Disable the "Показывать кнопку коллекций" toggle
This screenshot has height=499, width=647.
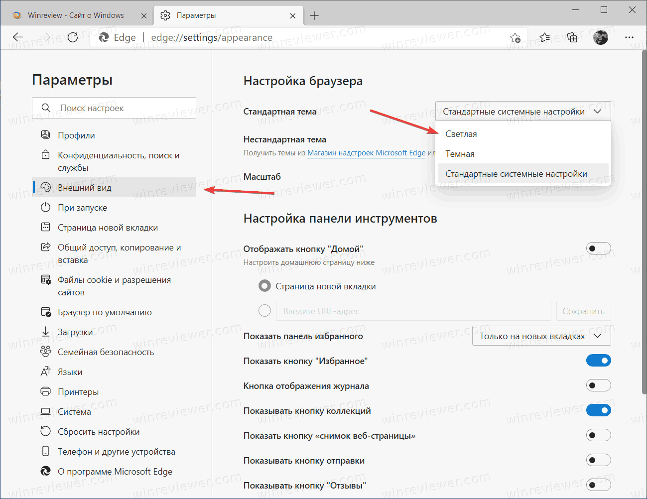tap(598, 410)
